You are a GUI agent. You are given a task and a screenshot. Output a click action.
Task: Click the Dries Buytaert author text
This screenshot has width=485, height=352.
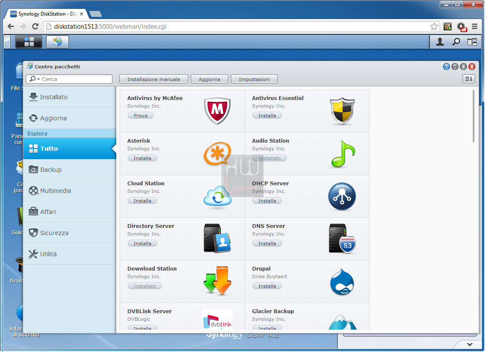coord(269,276)
